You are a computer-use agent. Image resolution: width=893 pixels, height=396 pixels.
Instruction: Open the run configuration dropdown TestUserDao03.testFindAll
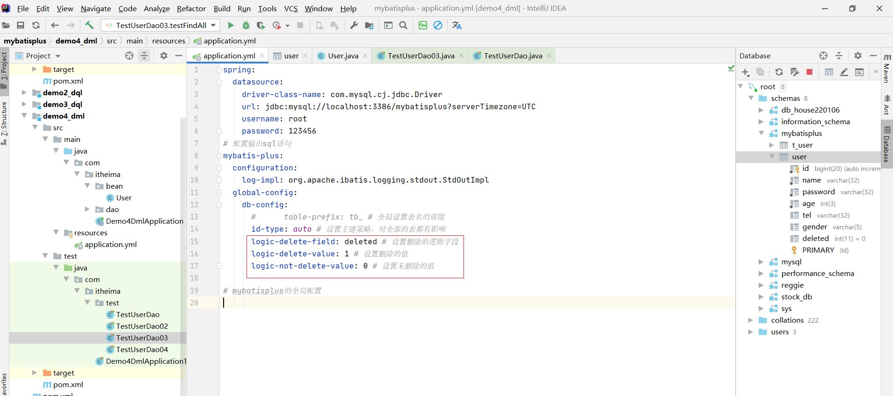161,25
